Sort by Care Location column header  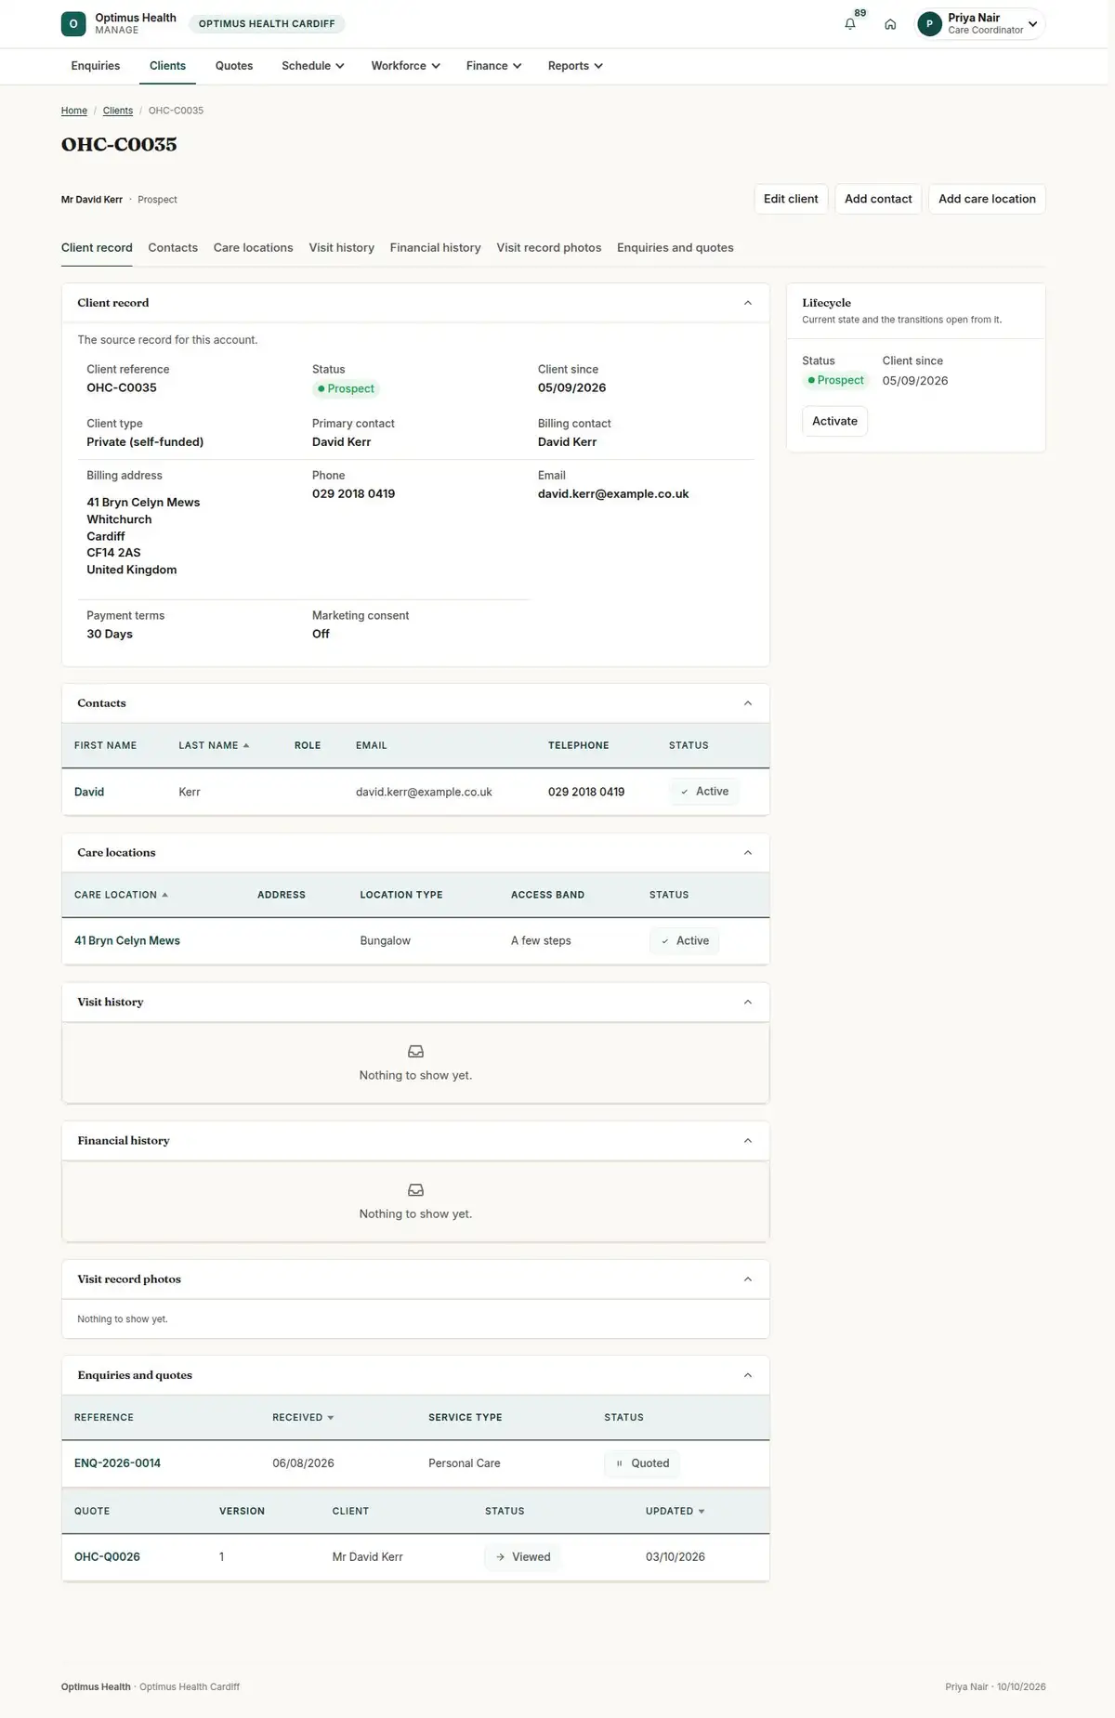click(x=121, y=896)
